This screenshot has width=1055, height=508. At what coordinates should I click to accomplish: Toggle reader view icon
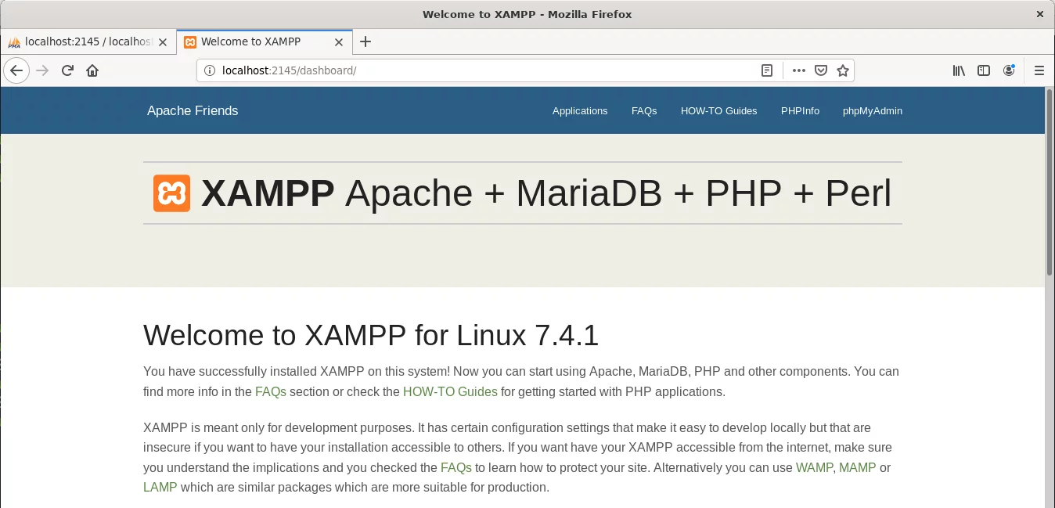pyautogui.click(x=767, y=70)
